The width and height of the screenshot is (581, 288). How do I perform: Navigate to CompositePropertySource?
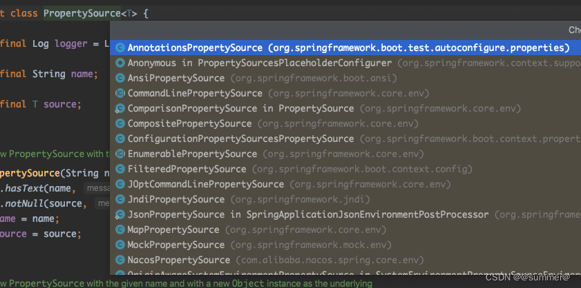pos(345,123)
